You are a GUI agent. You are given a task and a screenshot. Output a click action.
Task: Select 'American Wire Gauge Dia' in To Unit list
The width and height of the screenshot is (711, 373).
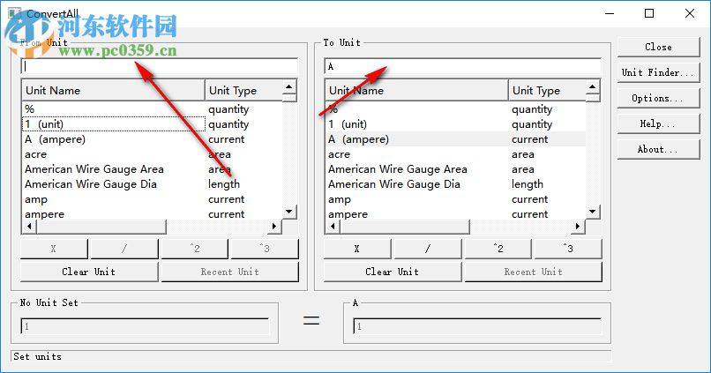pos(456,184)
